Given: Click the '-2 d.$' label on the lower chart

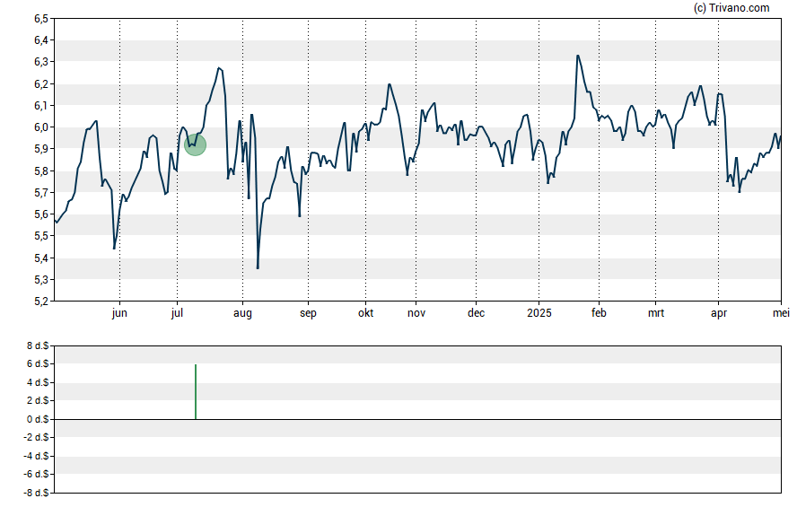Looking at the screenshot, I should point(36,437).
